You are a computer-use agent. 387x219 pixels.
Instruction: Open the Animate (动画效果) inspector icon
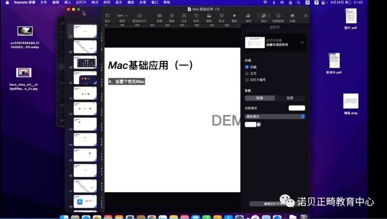(x=278, y=16)
